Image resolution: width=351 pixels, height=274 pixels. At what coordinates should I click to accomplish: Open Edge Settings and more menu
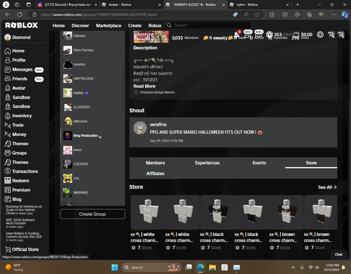coord(333,15)
